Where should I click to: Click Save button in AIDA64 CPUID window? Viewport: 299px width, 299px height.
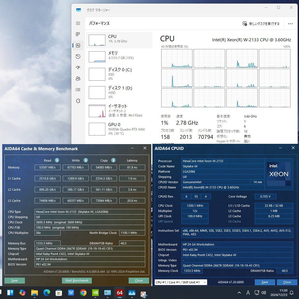265,282
